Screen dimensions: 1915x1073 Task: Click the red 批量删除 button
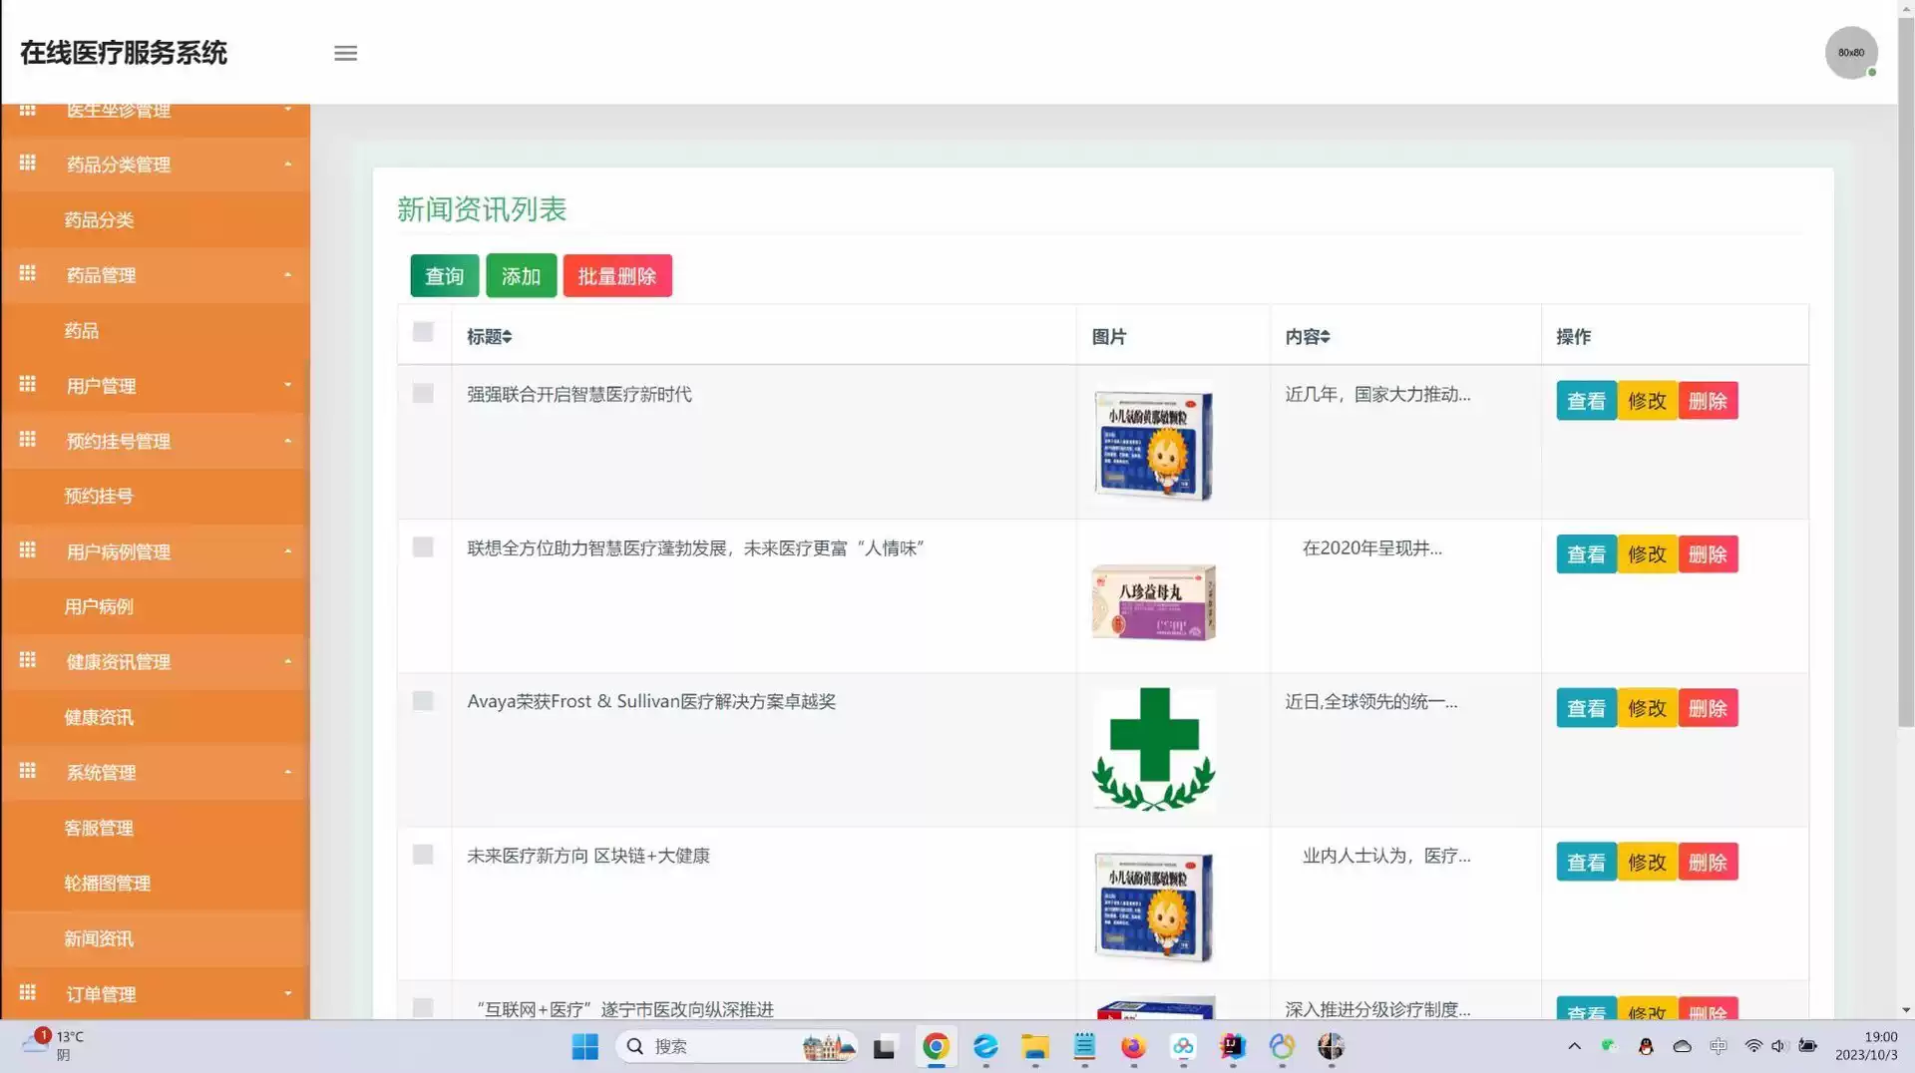coord(617,276)
